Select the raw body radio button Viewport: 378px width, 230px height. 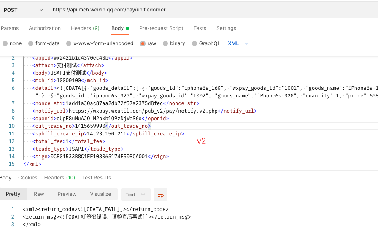pyautogui.click(x=143, y=43)
